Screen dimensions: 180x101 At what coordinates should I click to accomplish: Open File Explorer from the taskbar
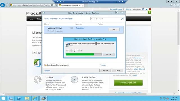[x=27, y=98]
